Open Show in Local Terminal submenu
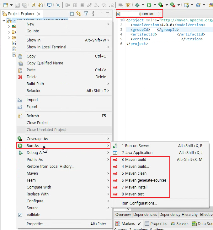 (64, 47)
